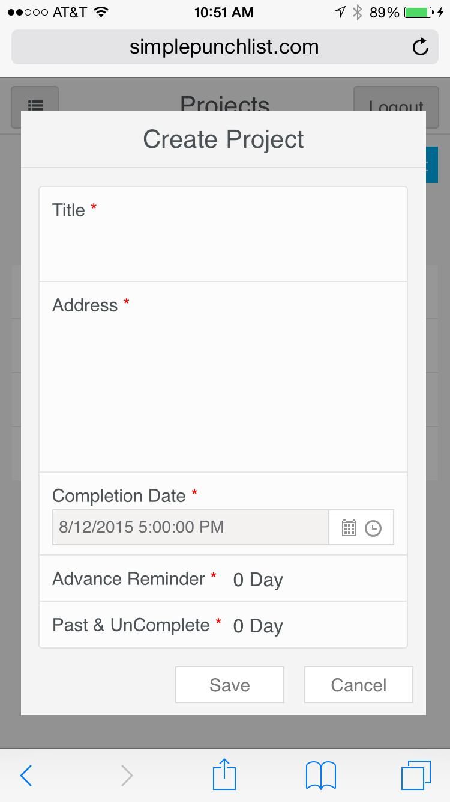The image size is (450, 802).
Task: Tap the Safari share icon
Action: point(224,775)
